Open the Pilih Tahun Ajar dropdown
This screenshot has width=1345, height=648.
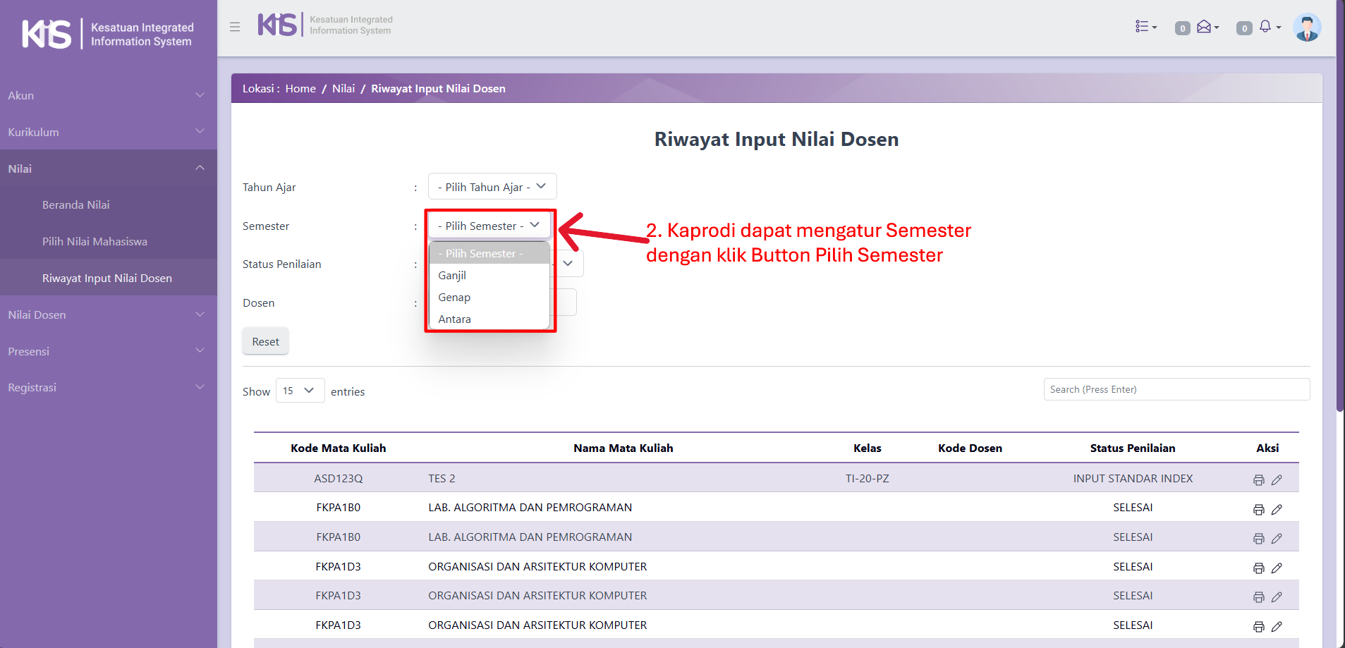(492, 187)
